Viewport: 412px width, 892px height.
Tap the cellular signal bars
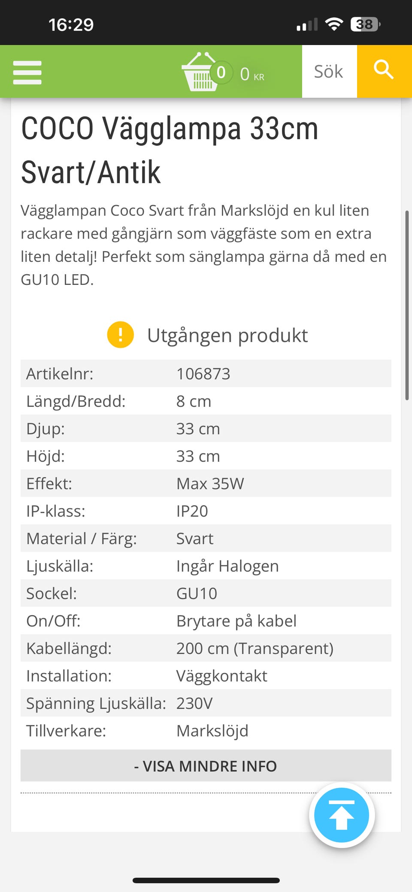tap(307, 25)
